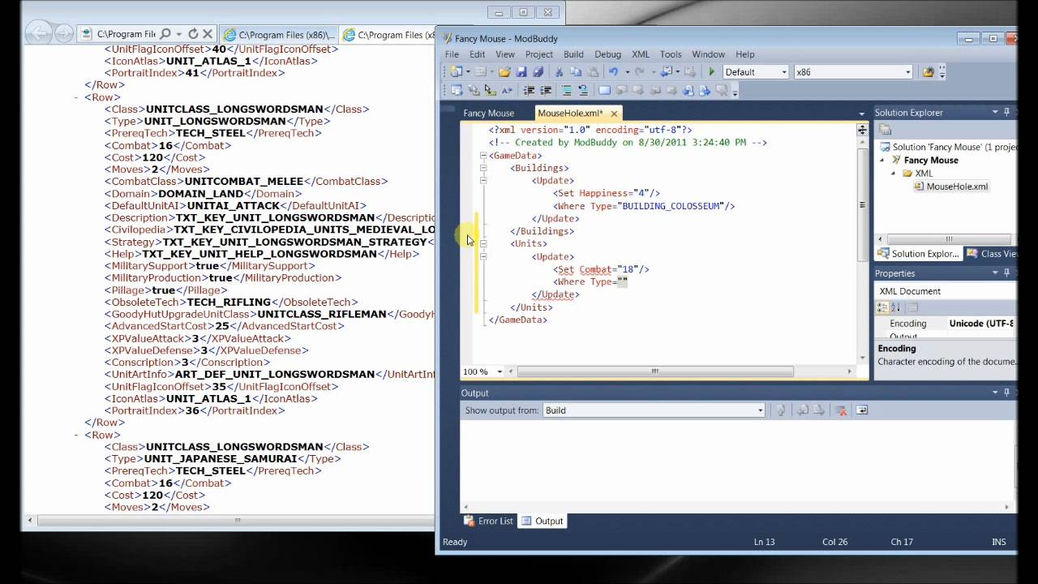This screenshot has width=1038, height=584.
Task: Clear all output with red X icon
Action: click(x=841, y=410)
